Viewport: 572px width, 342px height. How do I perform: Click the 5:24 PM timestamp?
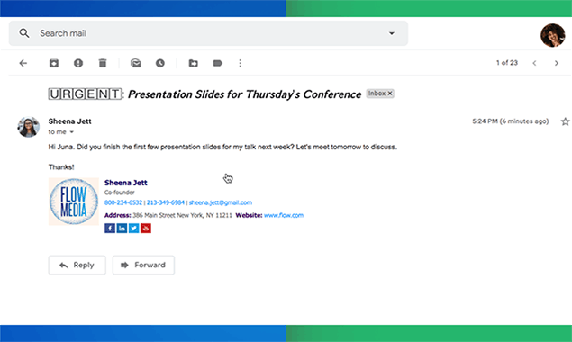[x=511, y=121]
